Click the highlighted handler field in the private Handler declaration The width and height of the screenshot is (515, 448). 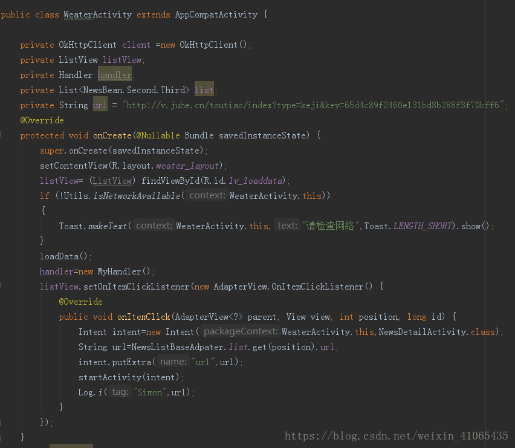pos(115,75)
